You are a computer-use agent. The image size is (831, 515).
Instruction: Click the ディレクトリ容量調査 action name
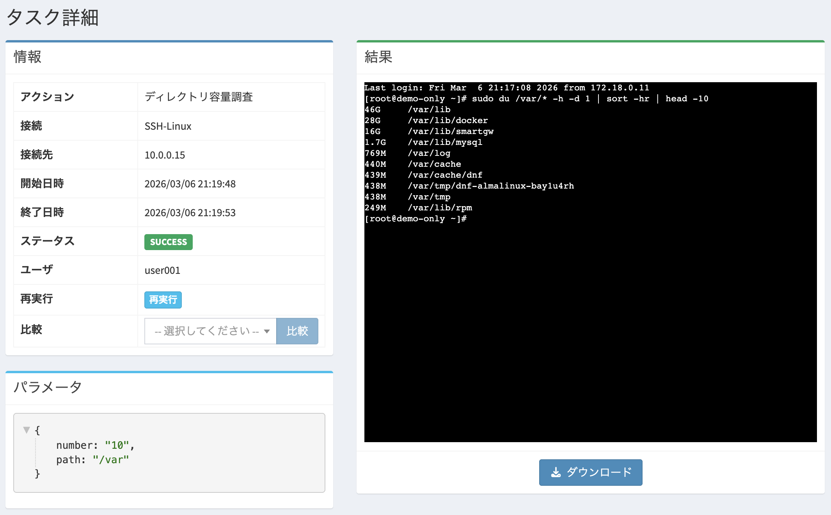pyautogui.click(x=199, y=97)
